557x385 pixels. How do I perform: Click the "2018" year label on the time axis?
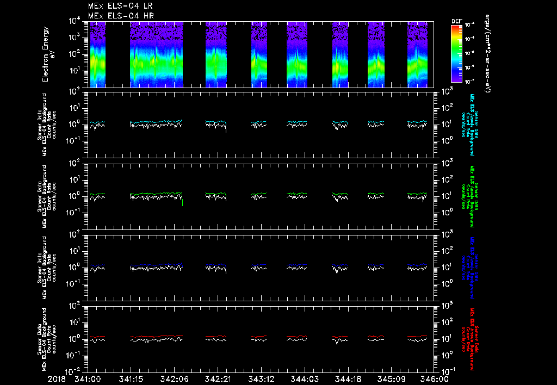coord(57,379)
